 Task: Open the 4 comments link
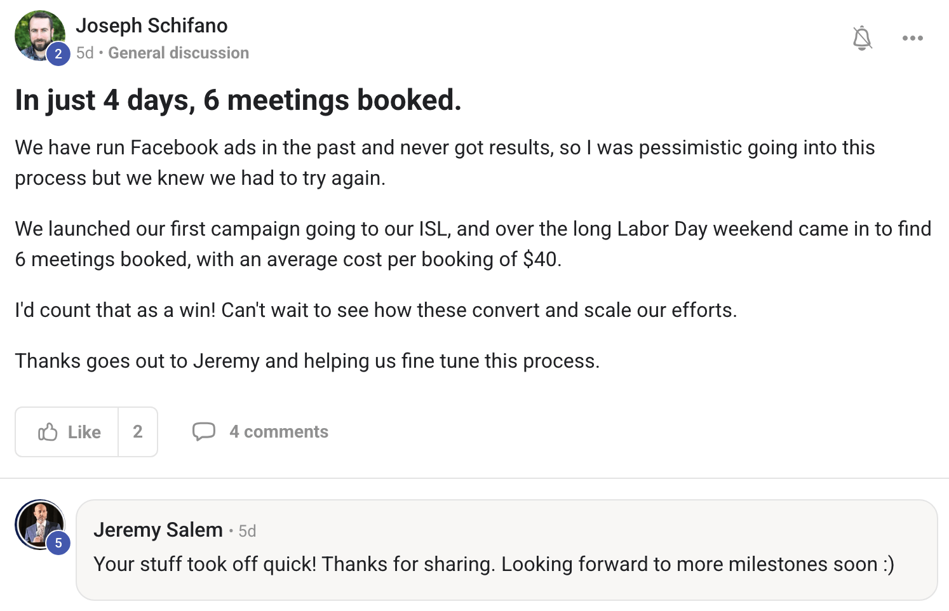pos(279,432)
